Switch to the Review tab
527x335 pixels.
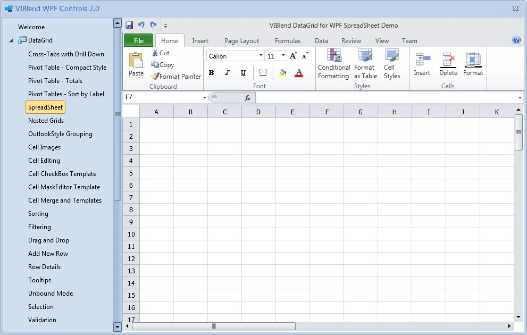(351, 40)
